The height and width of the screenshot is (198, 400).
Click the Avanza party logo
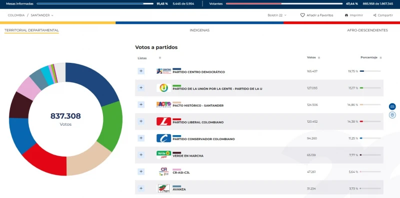pos(163,189)
